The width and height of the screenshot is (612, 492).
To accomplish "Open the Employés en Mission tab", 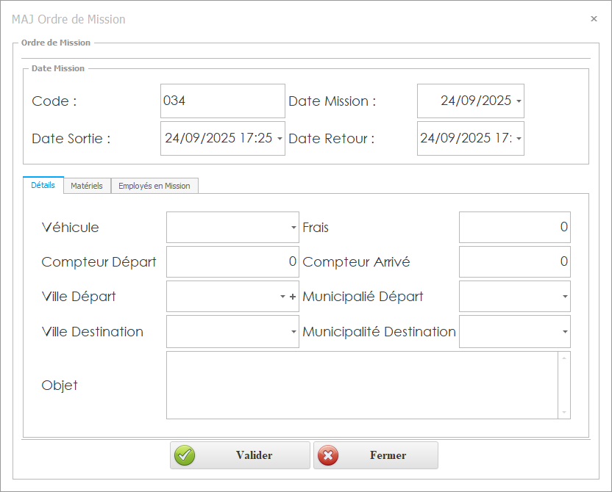I will click(x=154, y=186).
